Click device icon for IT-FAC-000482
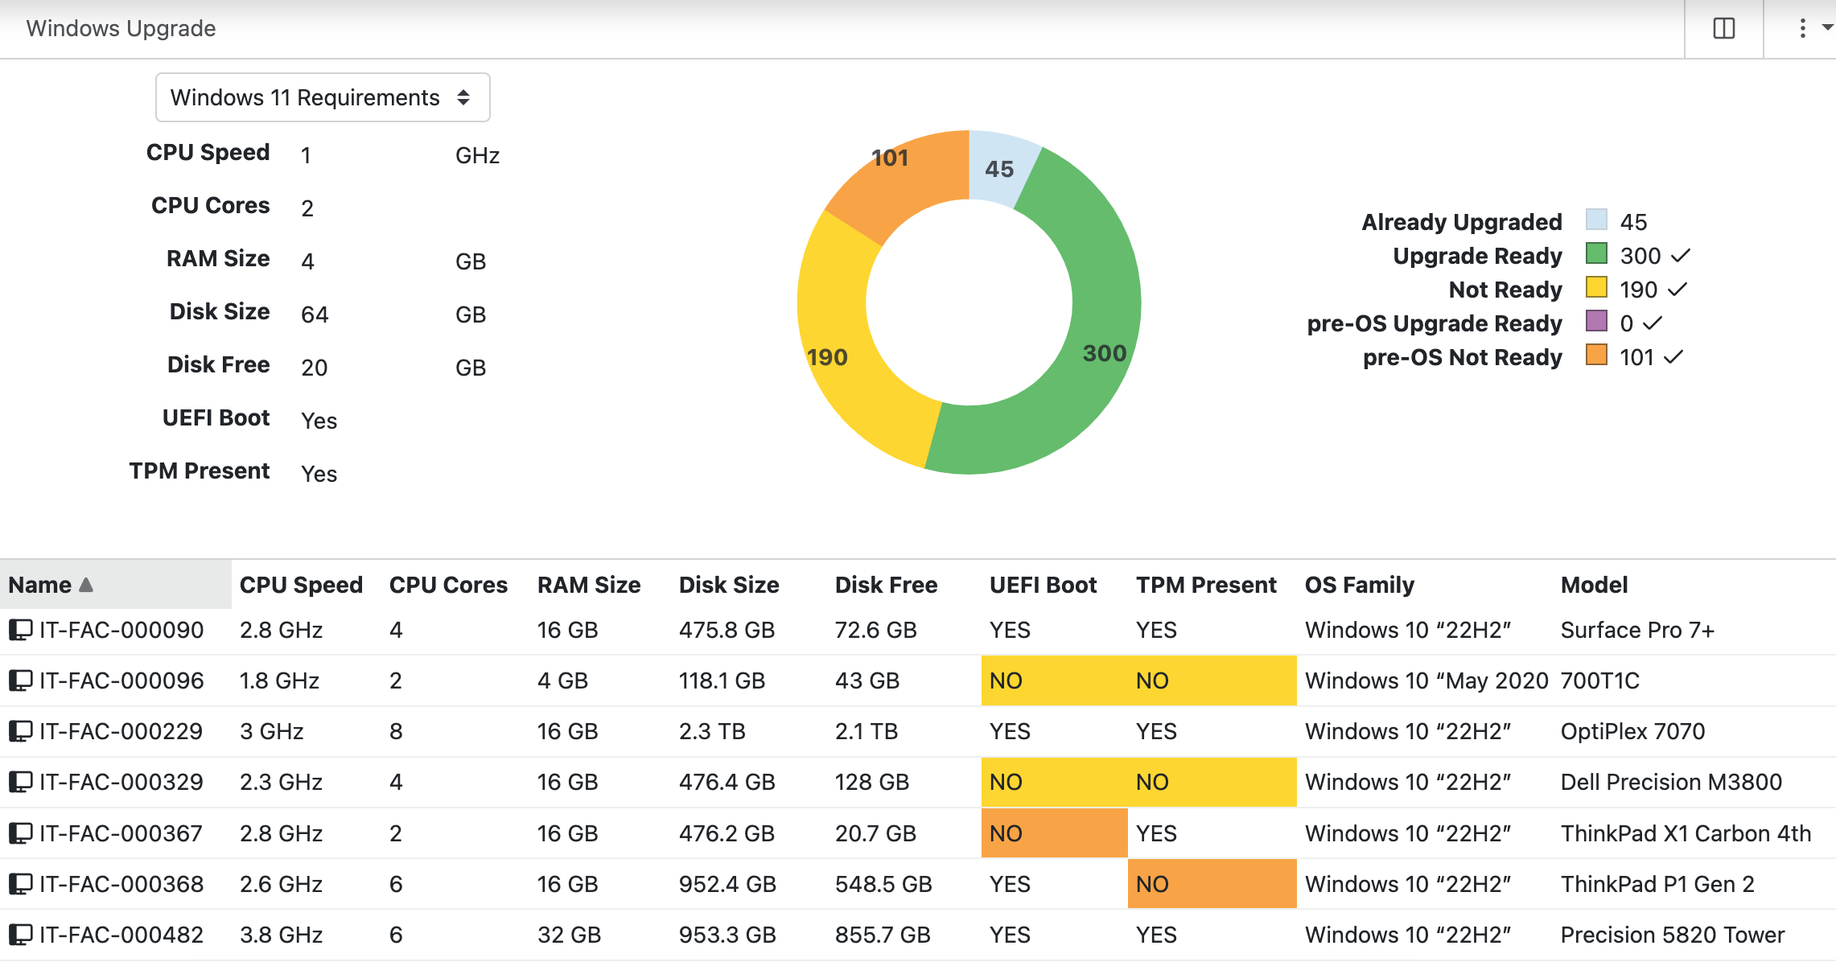This screenshot has width=1836, height=962. point(20,935)
